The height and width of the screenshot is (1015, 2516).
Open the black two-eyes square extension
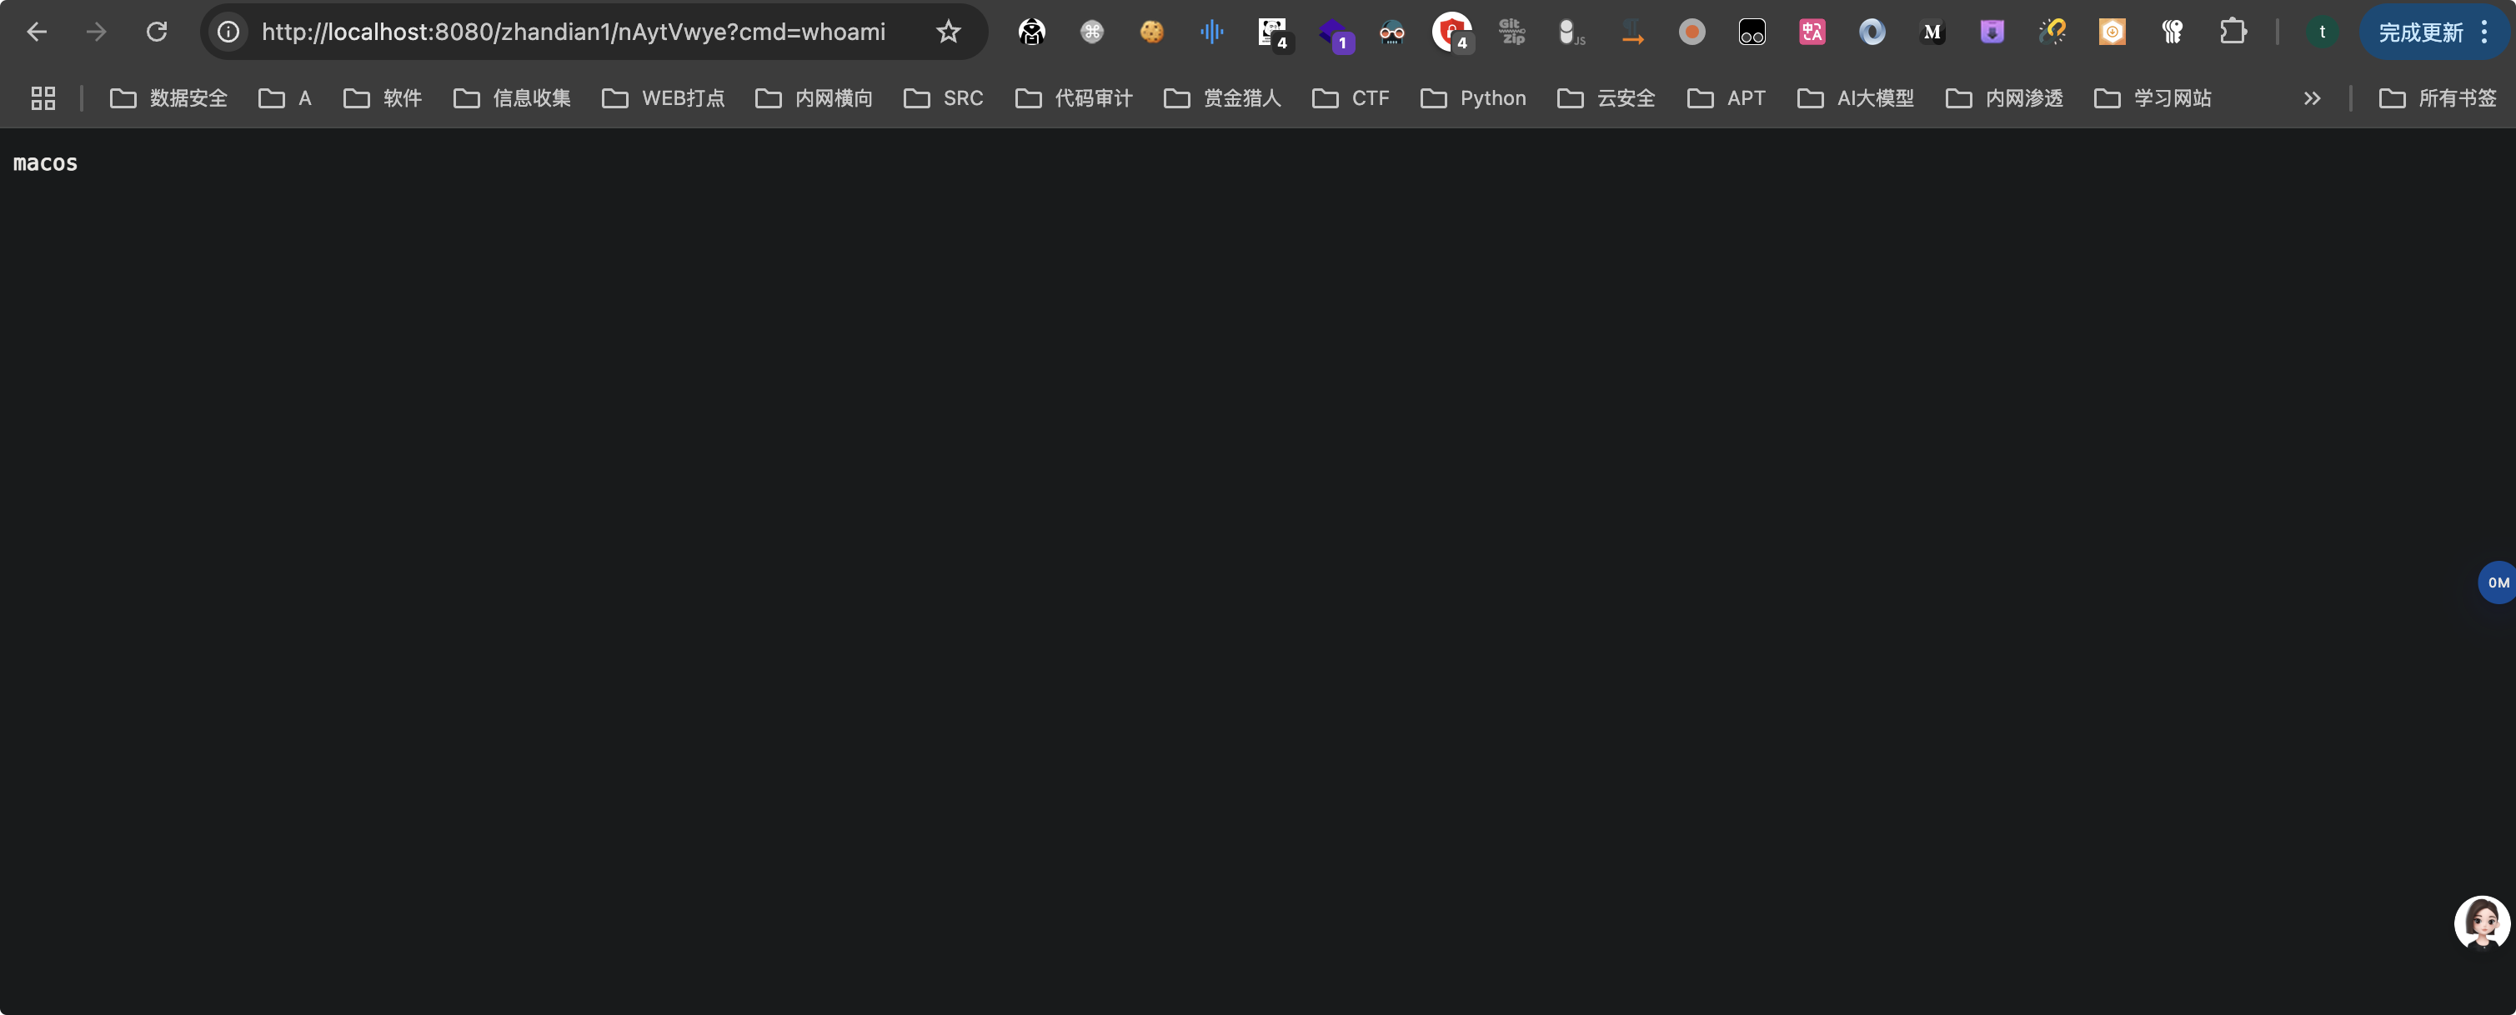coord(1752,32)
